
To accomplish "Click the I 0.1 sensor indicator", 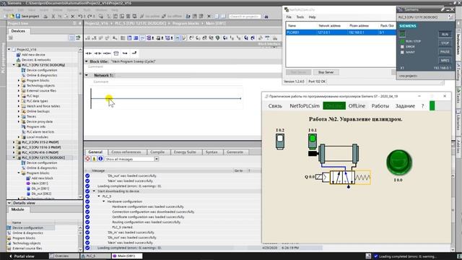I will (x=313, y=141).
